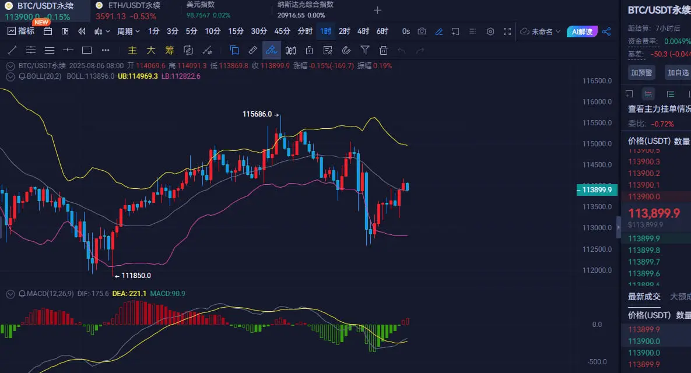This screenshot has height=373, width=691.
Task: Switch to the 分时 timeframe
Action: point(305,31)
